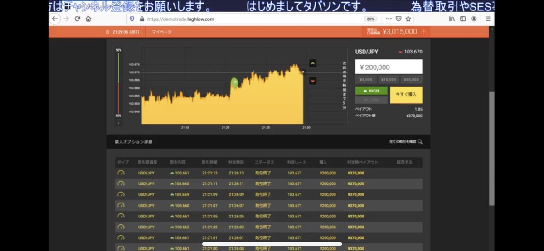Bookmark this page with the star icon
This screenshot has width=544, height=251.
408,19
